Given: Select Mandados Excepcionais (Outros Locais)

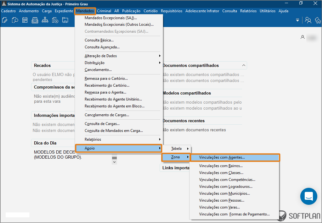Looking at the screenshot, I should pos(119,24).
